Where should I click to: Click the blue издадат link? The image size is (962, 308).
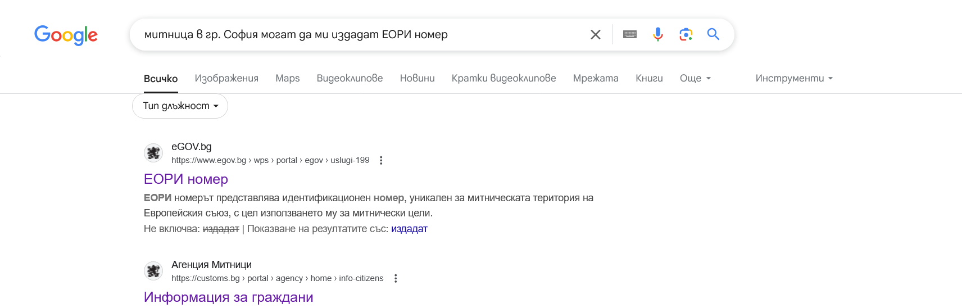(x=409, y=229)
